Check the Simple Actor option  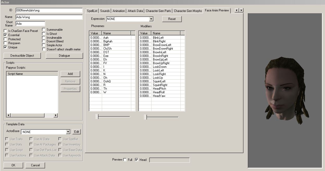(x=44, y=45)
